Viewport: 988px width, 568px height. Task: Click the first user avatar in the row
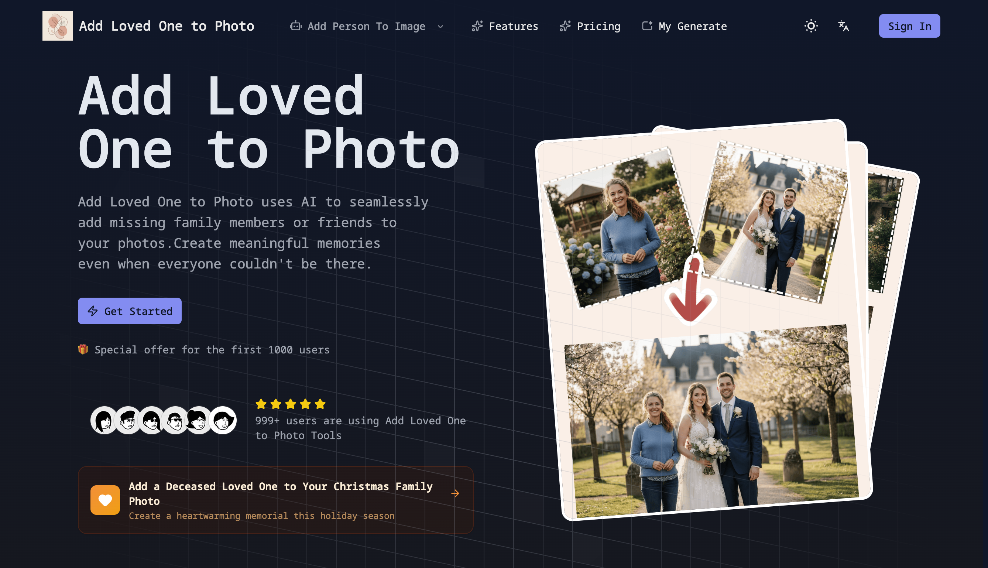coord(104,420)
